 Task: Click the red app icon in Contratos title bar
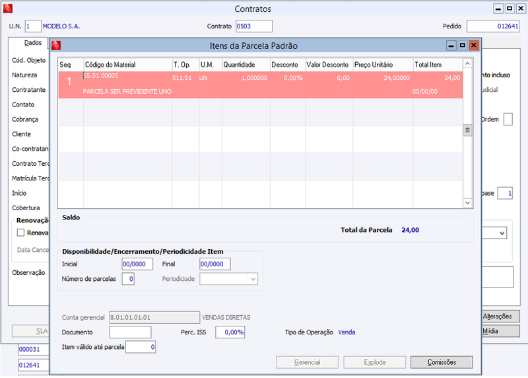point(7,9)
